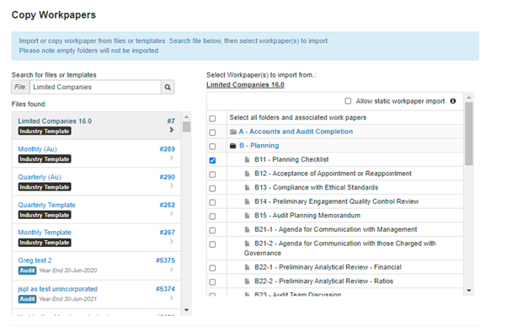Screen dimensions: 507x332
Task: Click the document icon for B11 Planning Checklist
Action: (x=248, y=159)
